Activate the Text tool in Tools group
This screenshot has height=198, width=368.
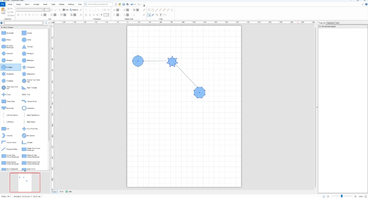coord(161,15)
